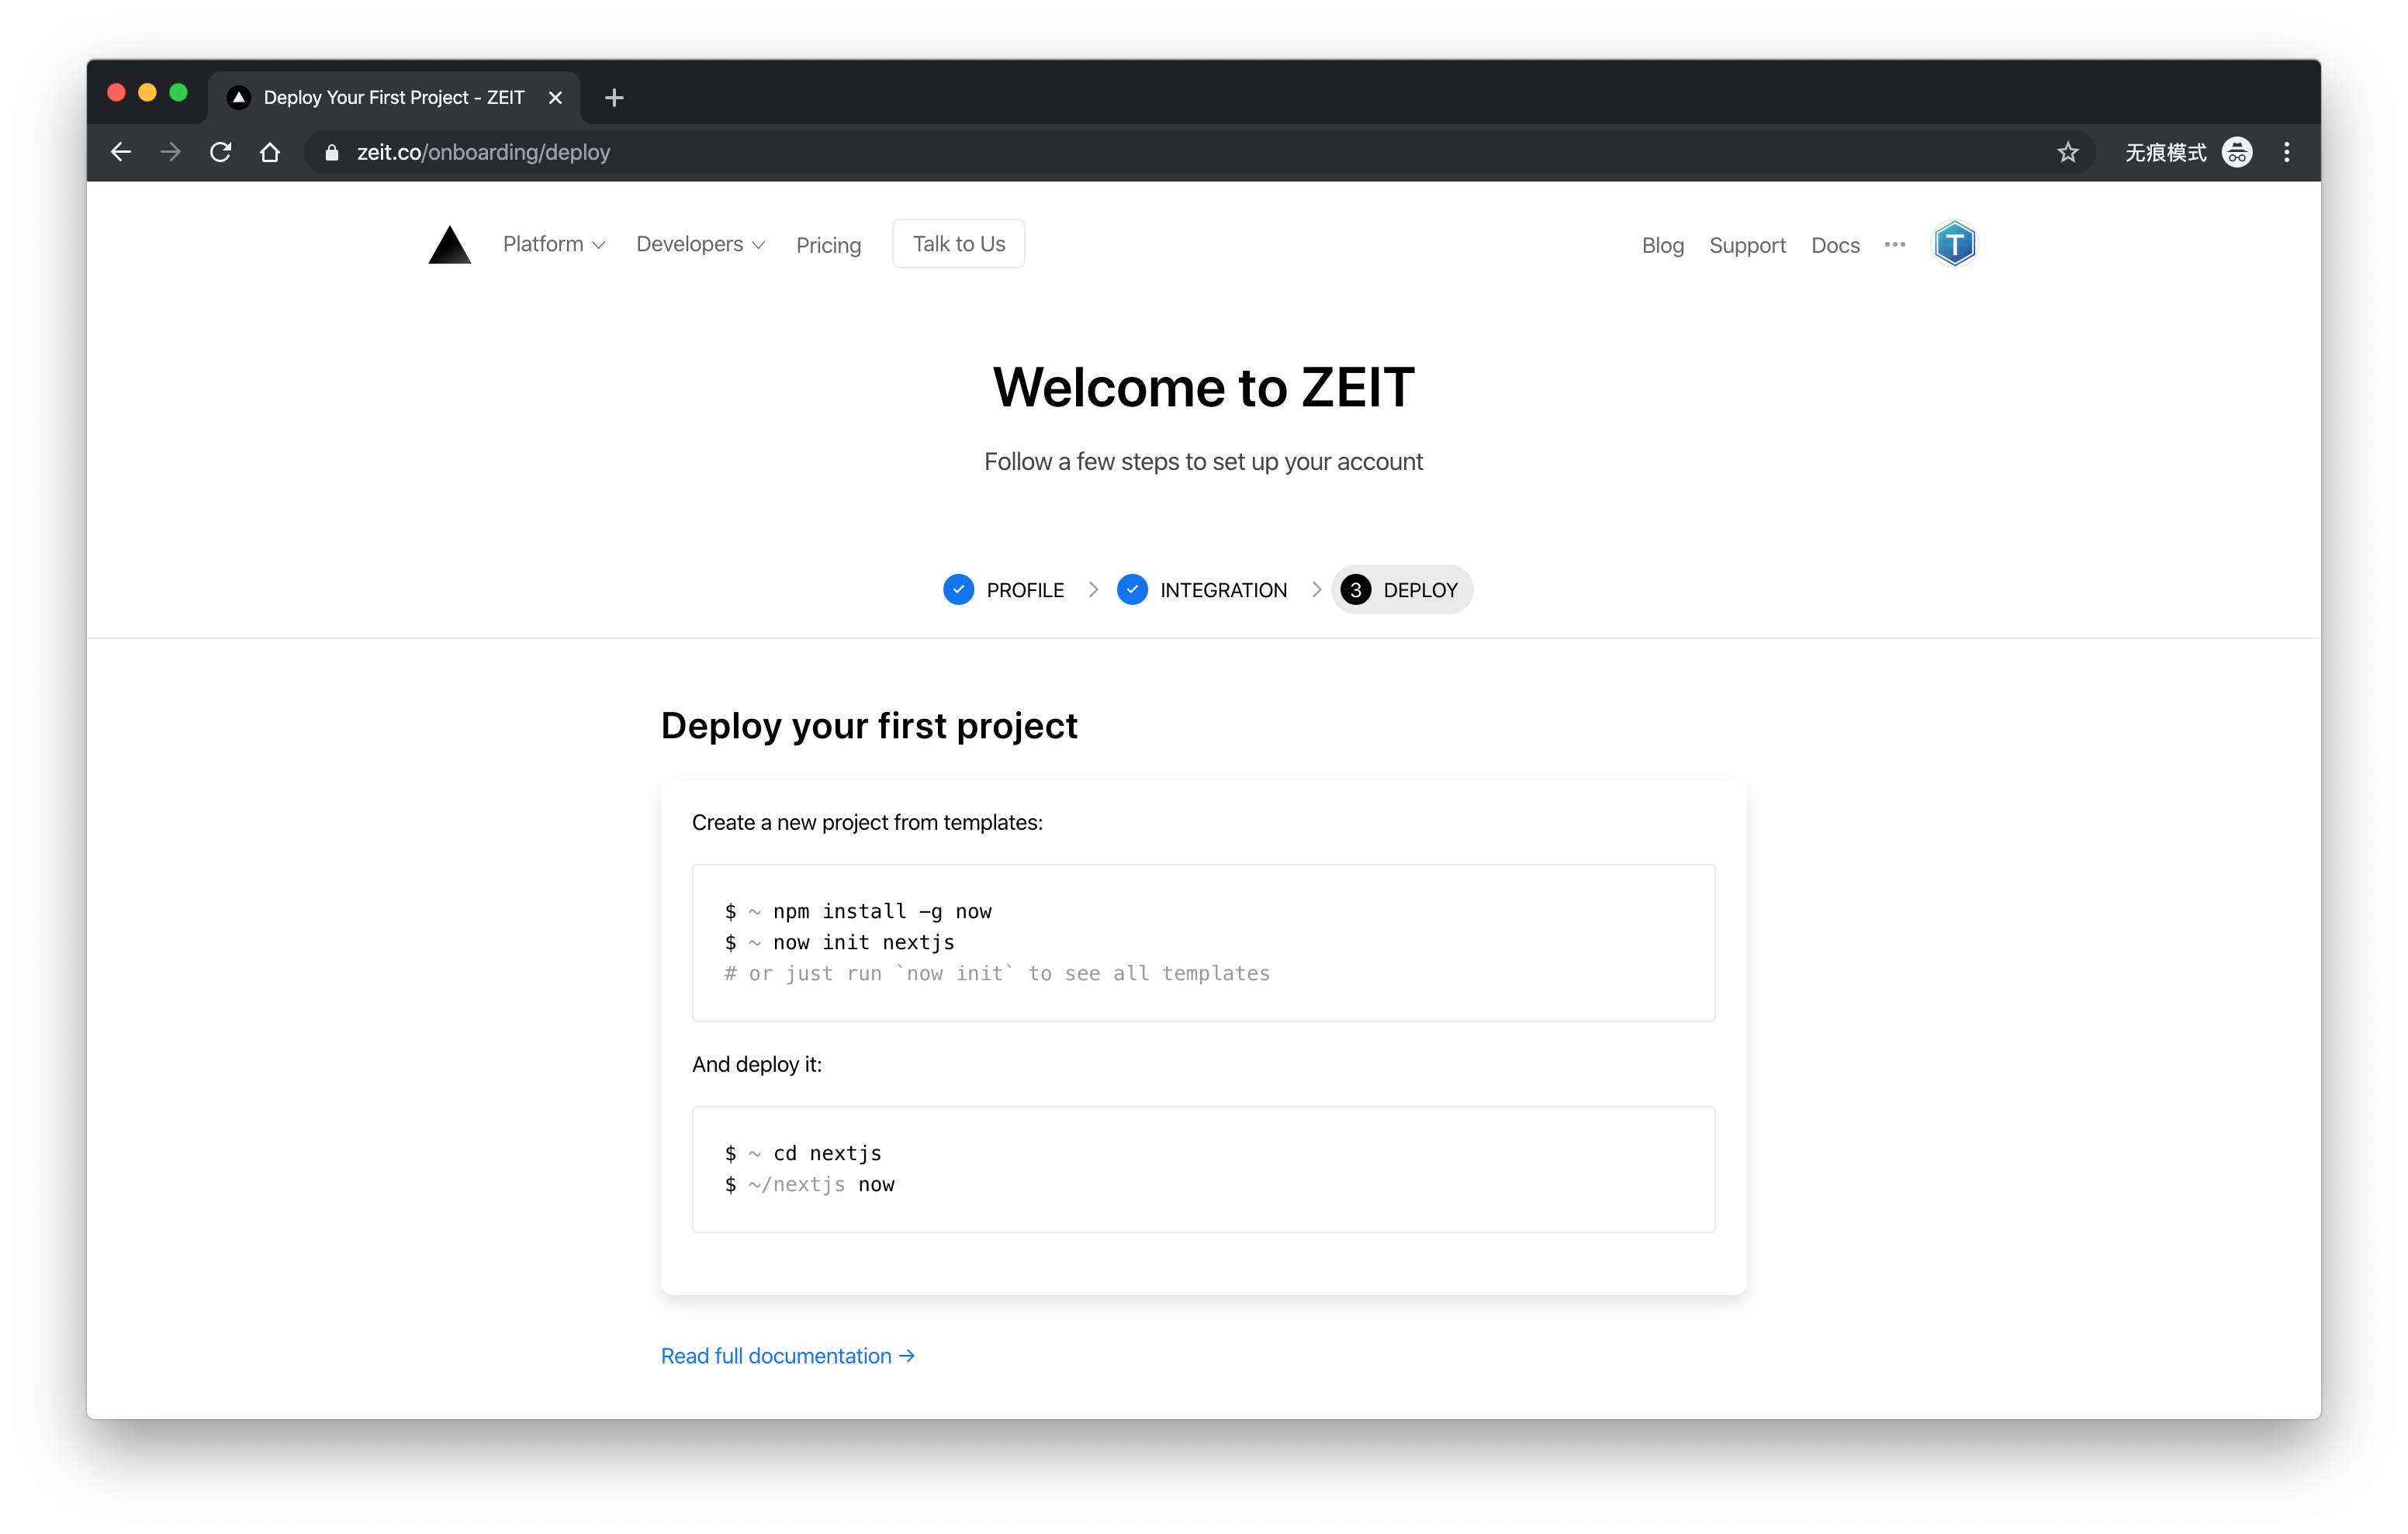Click 'Create a new project from templates:' text
The image size is (2408, 1534).
coord(867,823)
